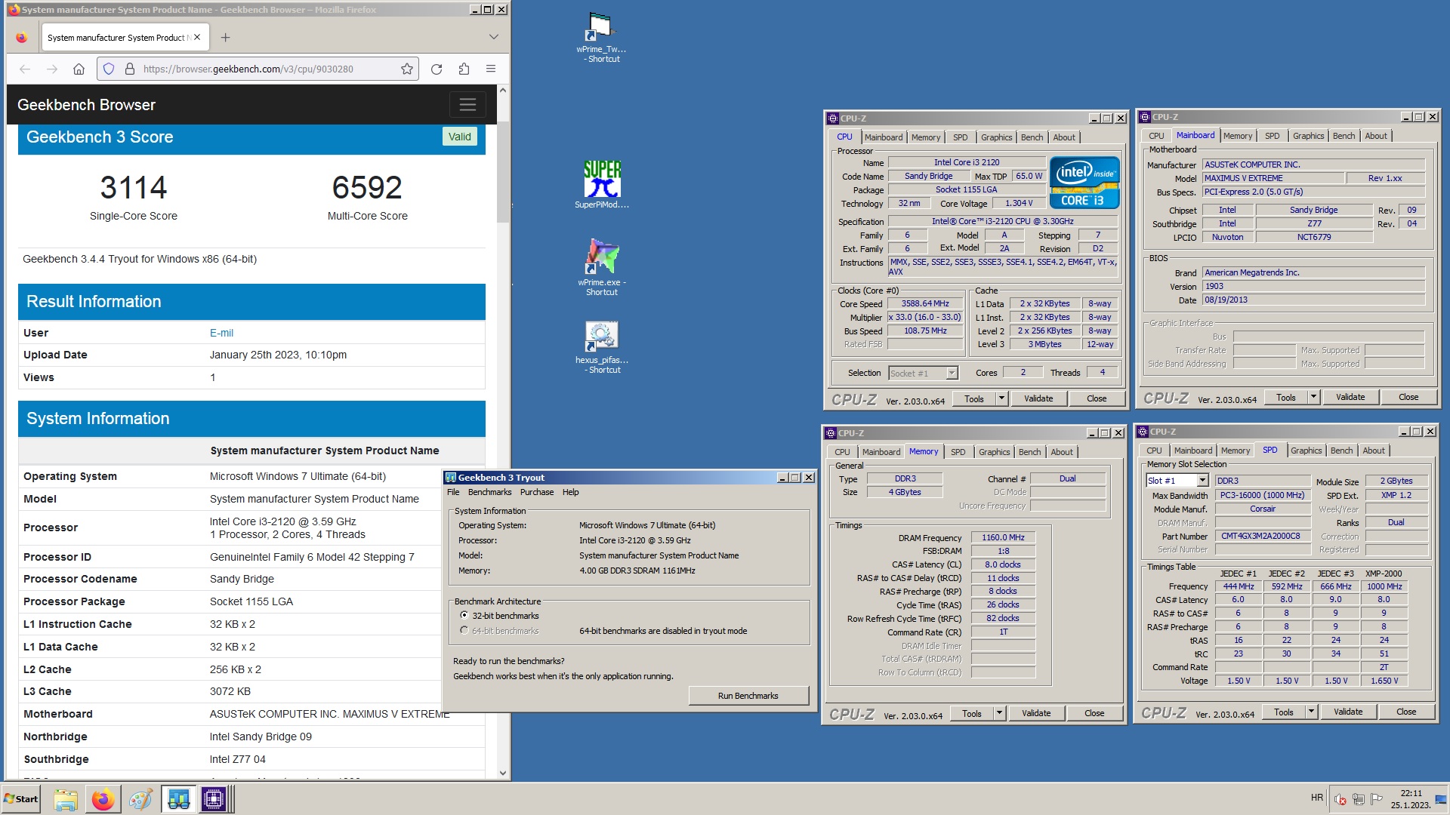Open the Slot #1 memory slot dropdown
Viewport: 1450px width, 815px height.
[x=1202, y=481]
